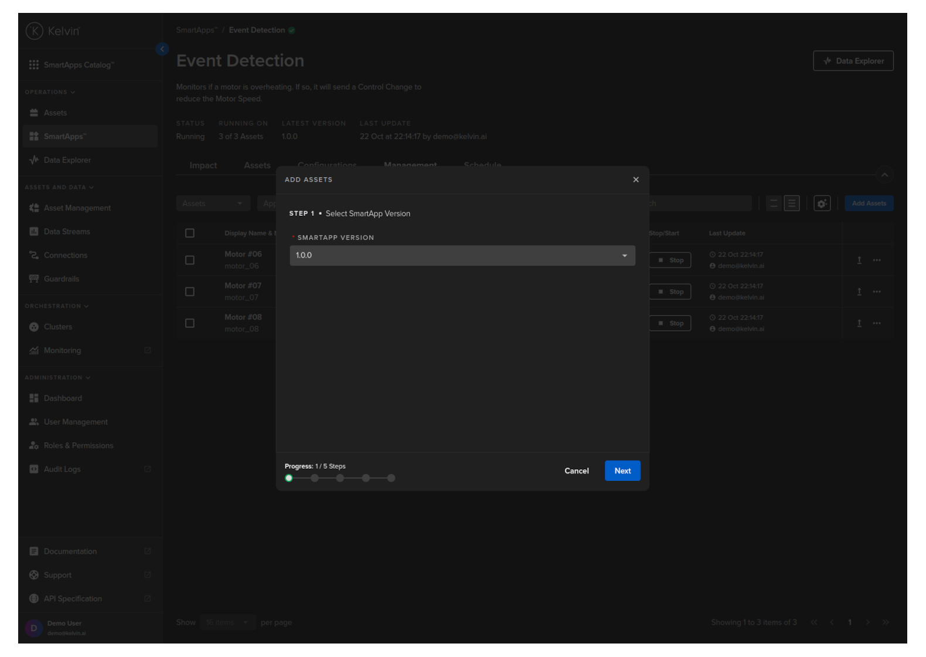The height and width of the screenshot is (657, 926).
Task: Toggle the select-all checkbox in the table header
Action: tap(190, 233)
